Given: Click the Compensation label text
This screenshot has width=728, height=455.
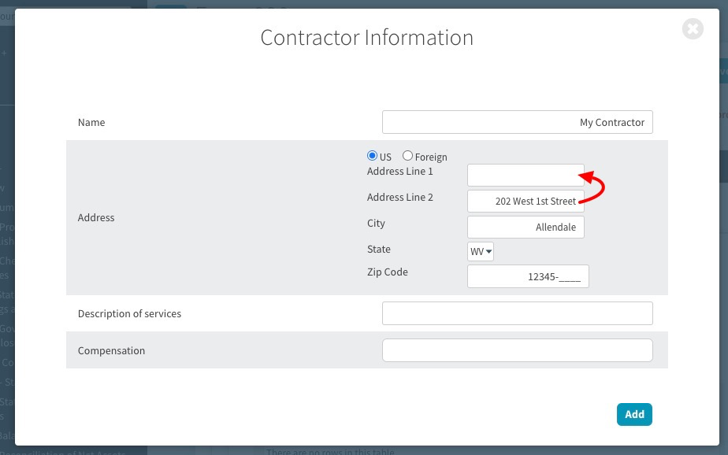Looking at the screenshot, I should (x=111, y=351).
